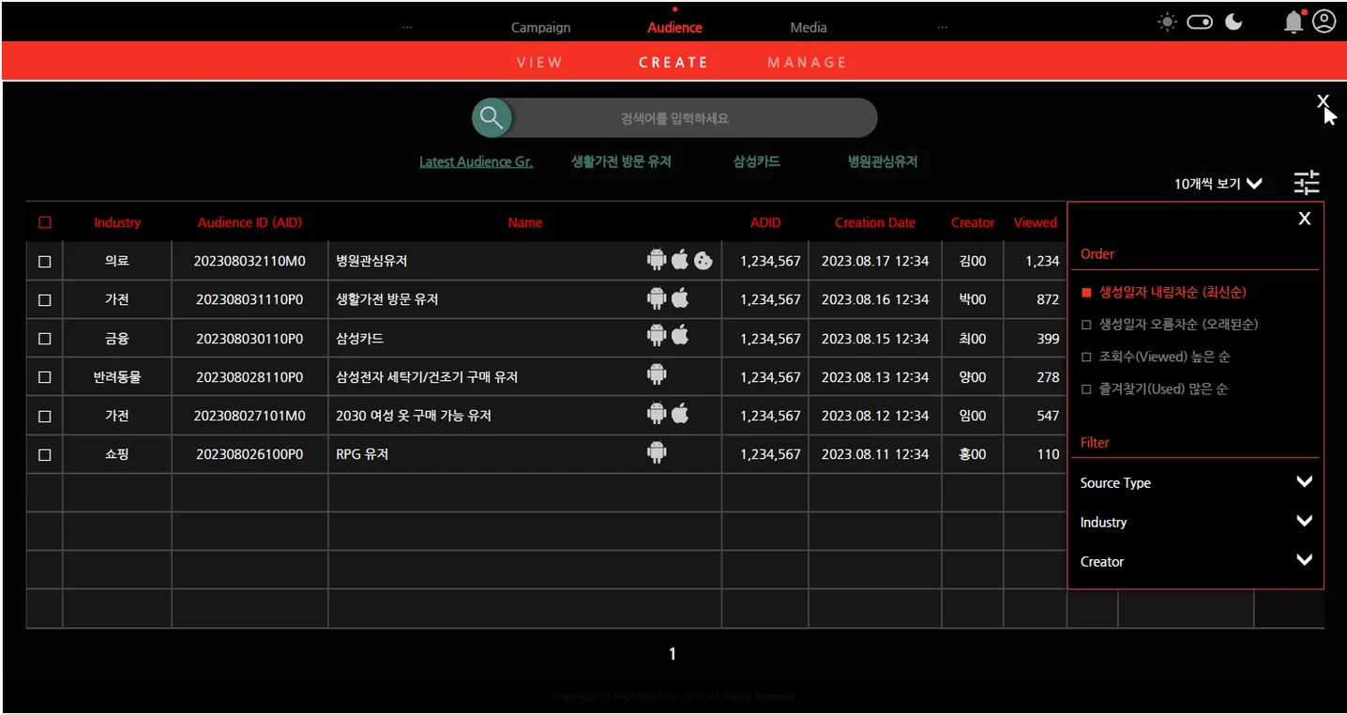Viewport: 1347px width, 715px height.
Task: Open the Media menu item
Action: [808, 27]
